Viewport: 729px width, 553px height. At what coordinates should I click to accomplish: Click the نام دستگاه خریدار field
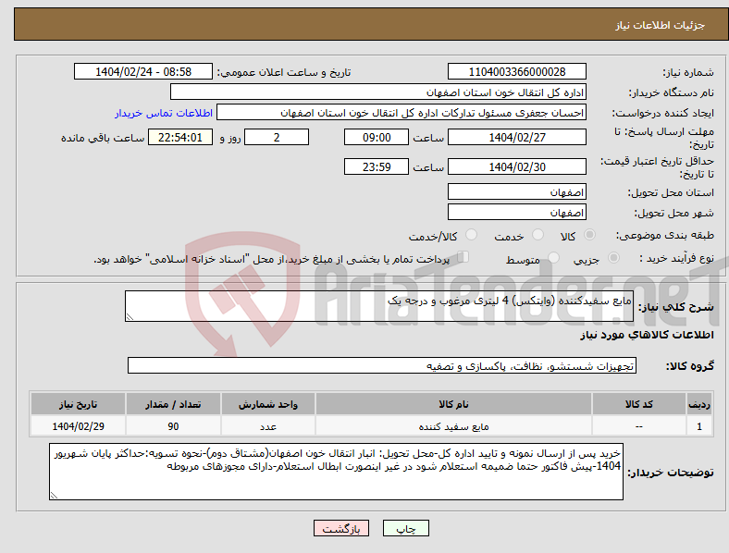click(378, 92)
